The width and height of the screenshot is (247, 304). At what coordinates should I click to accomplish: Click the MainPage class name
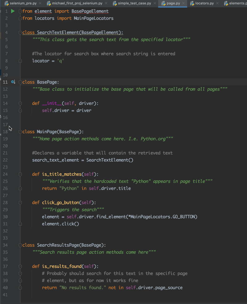pyautogui.click(x=47, y=132)
